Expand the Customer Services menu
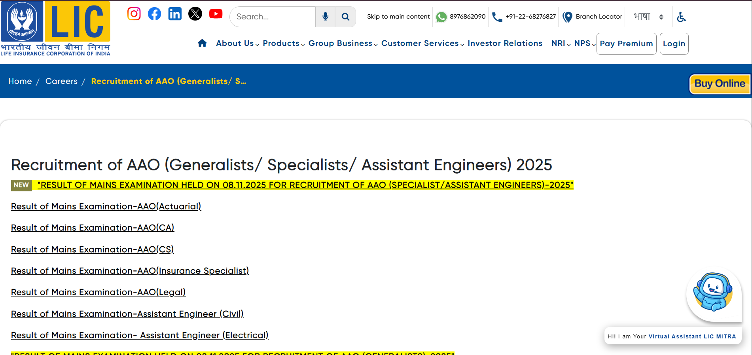 pyautogui.click(x=422, y=43)
